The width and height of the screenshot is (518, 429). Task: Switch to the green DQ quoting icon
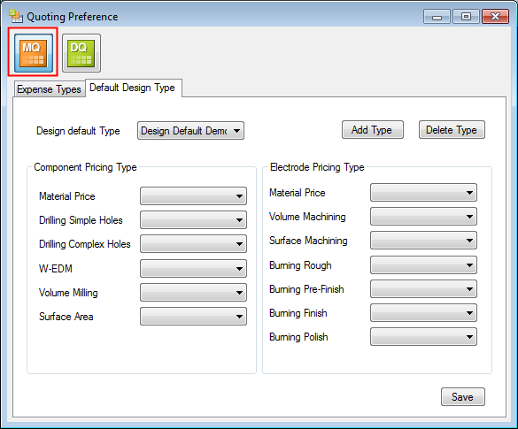(x=81, y=53)
